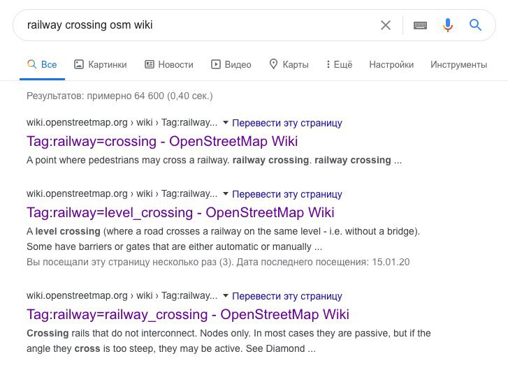The height and width of the screenshot is (377, 508).
Task: Click Перевести эту страницу for level_crossing result
Action: 287,194
